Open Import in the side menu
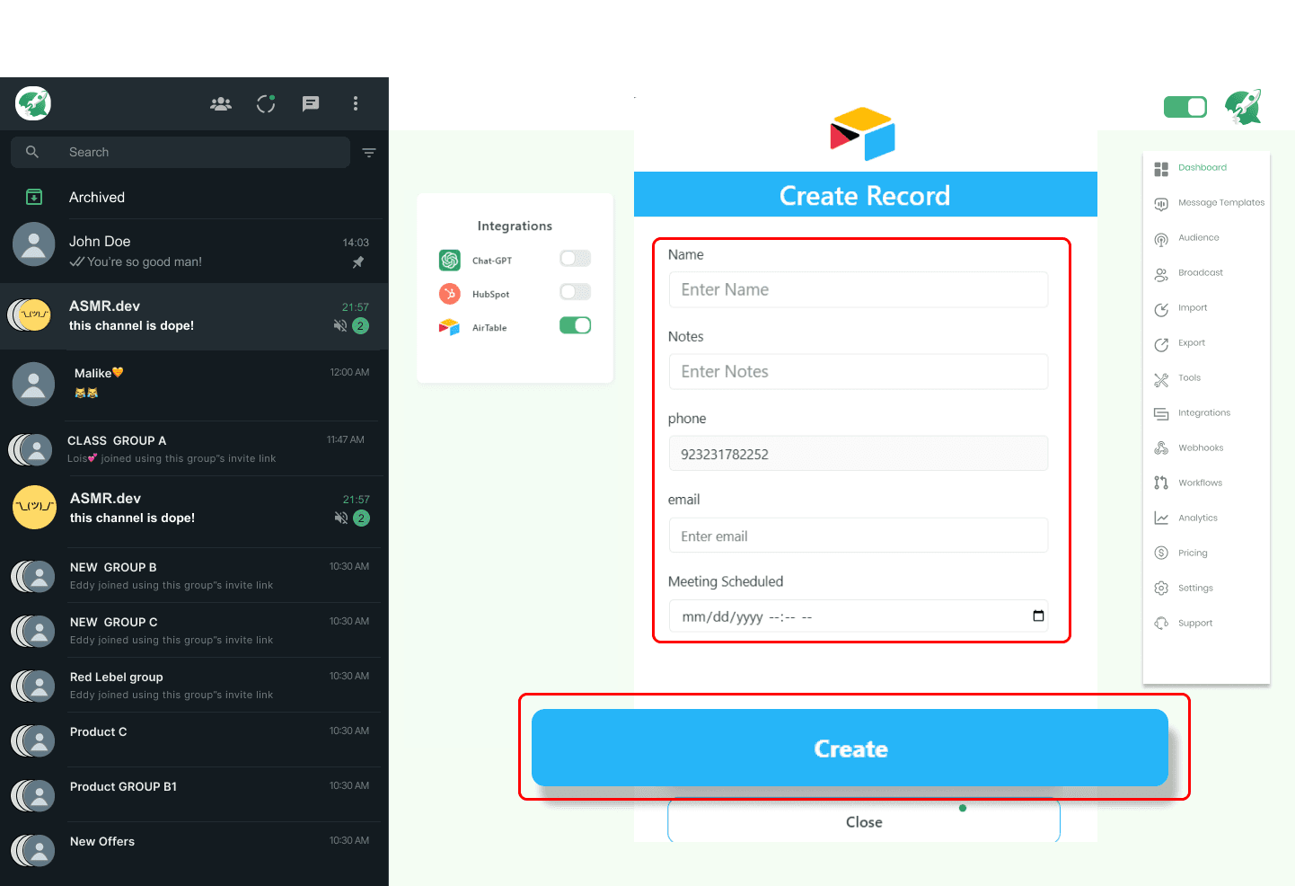 [x=1193, y=308]
